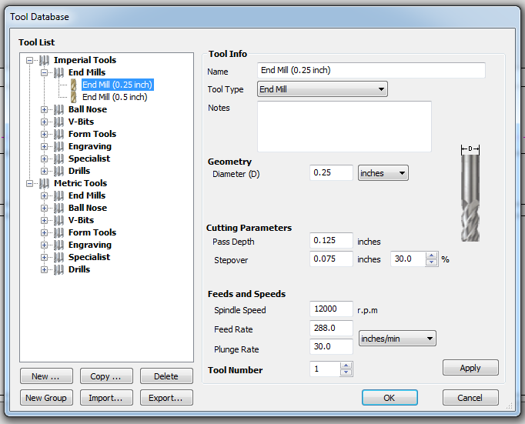Click the Metric Engraving group icon
This screenshot has height=424, width=525.
pyautogui.click(x=59, y=245)
